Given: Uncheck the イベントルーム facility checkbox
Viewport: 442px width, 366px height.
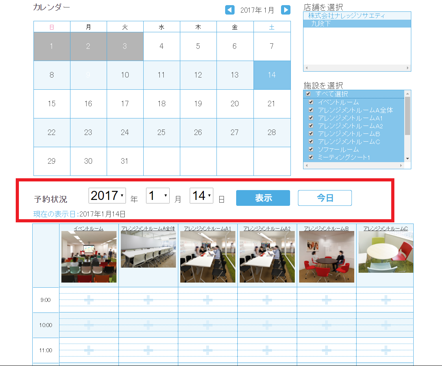Looking at the screenshot, I should (311, 102).
